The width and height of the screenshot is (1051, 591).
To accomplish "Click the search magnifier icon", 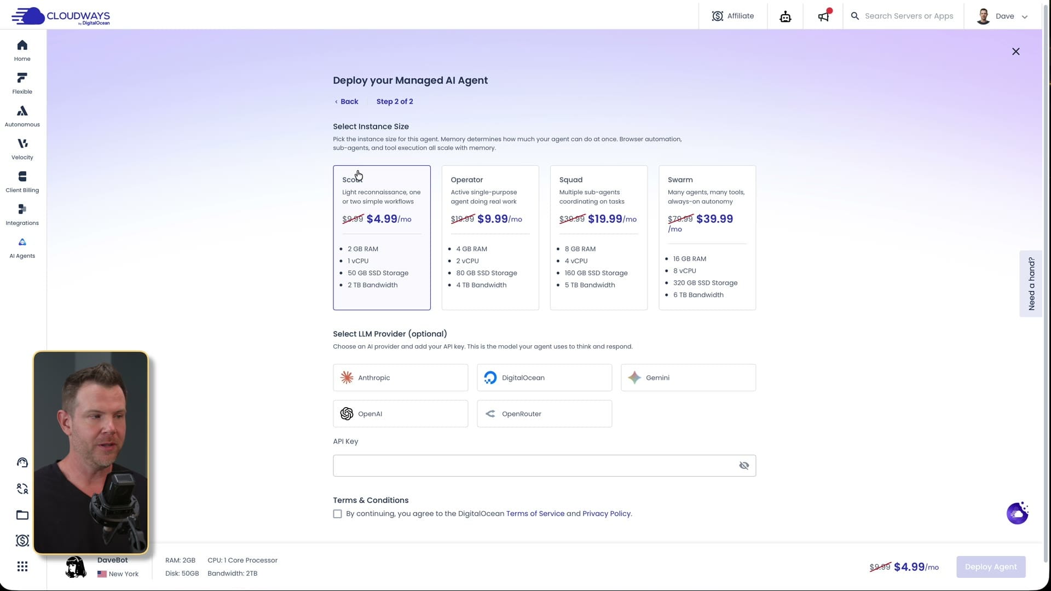I will click(x=854, y=16).
